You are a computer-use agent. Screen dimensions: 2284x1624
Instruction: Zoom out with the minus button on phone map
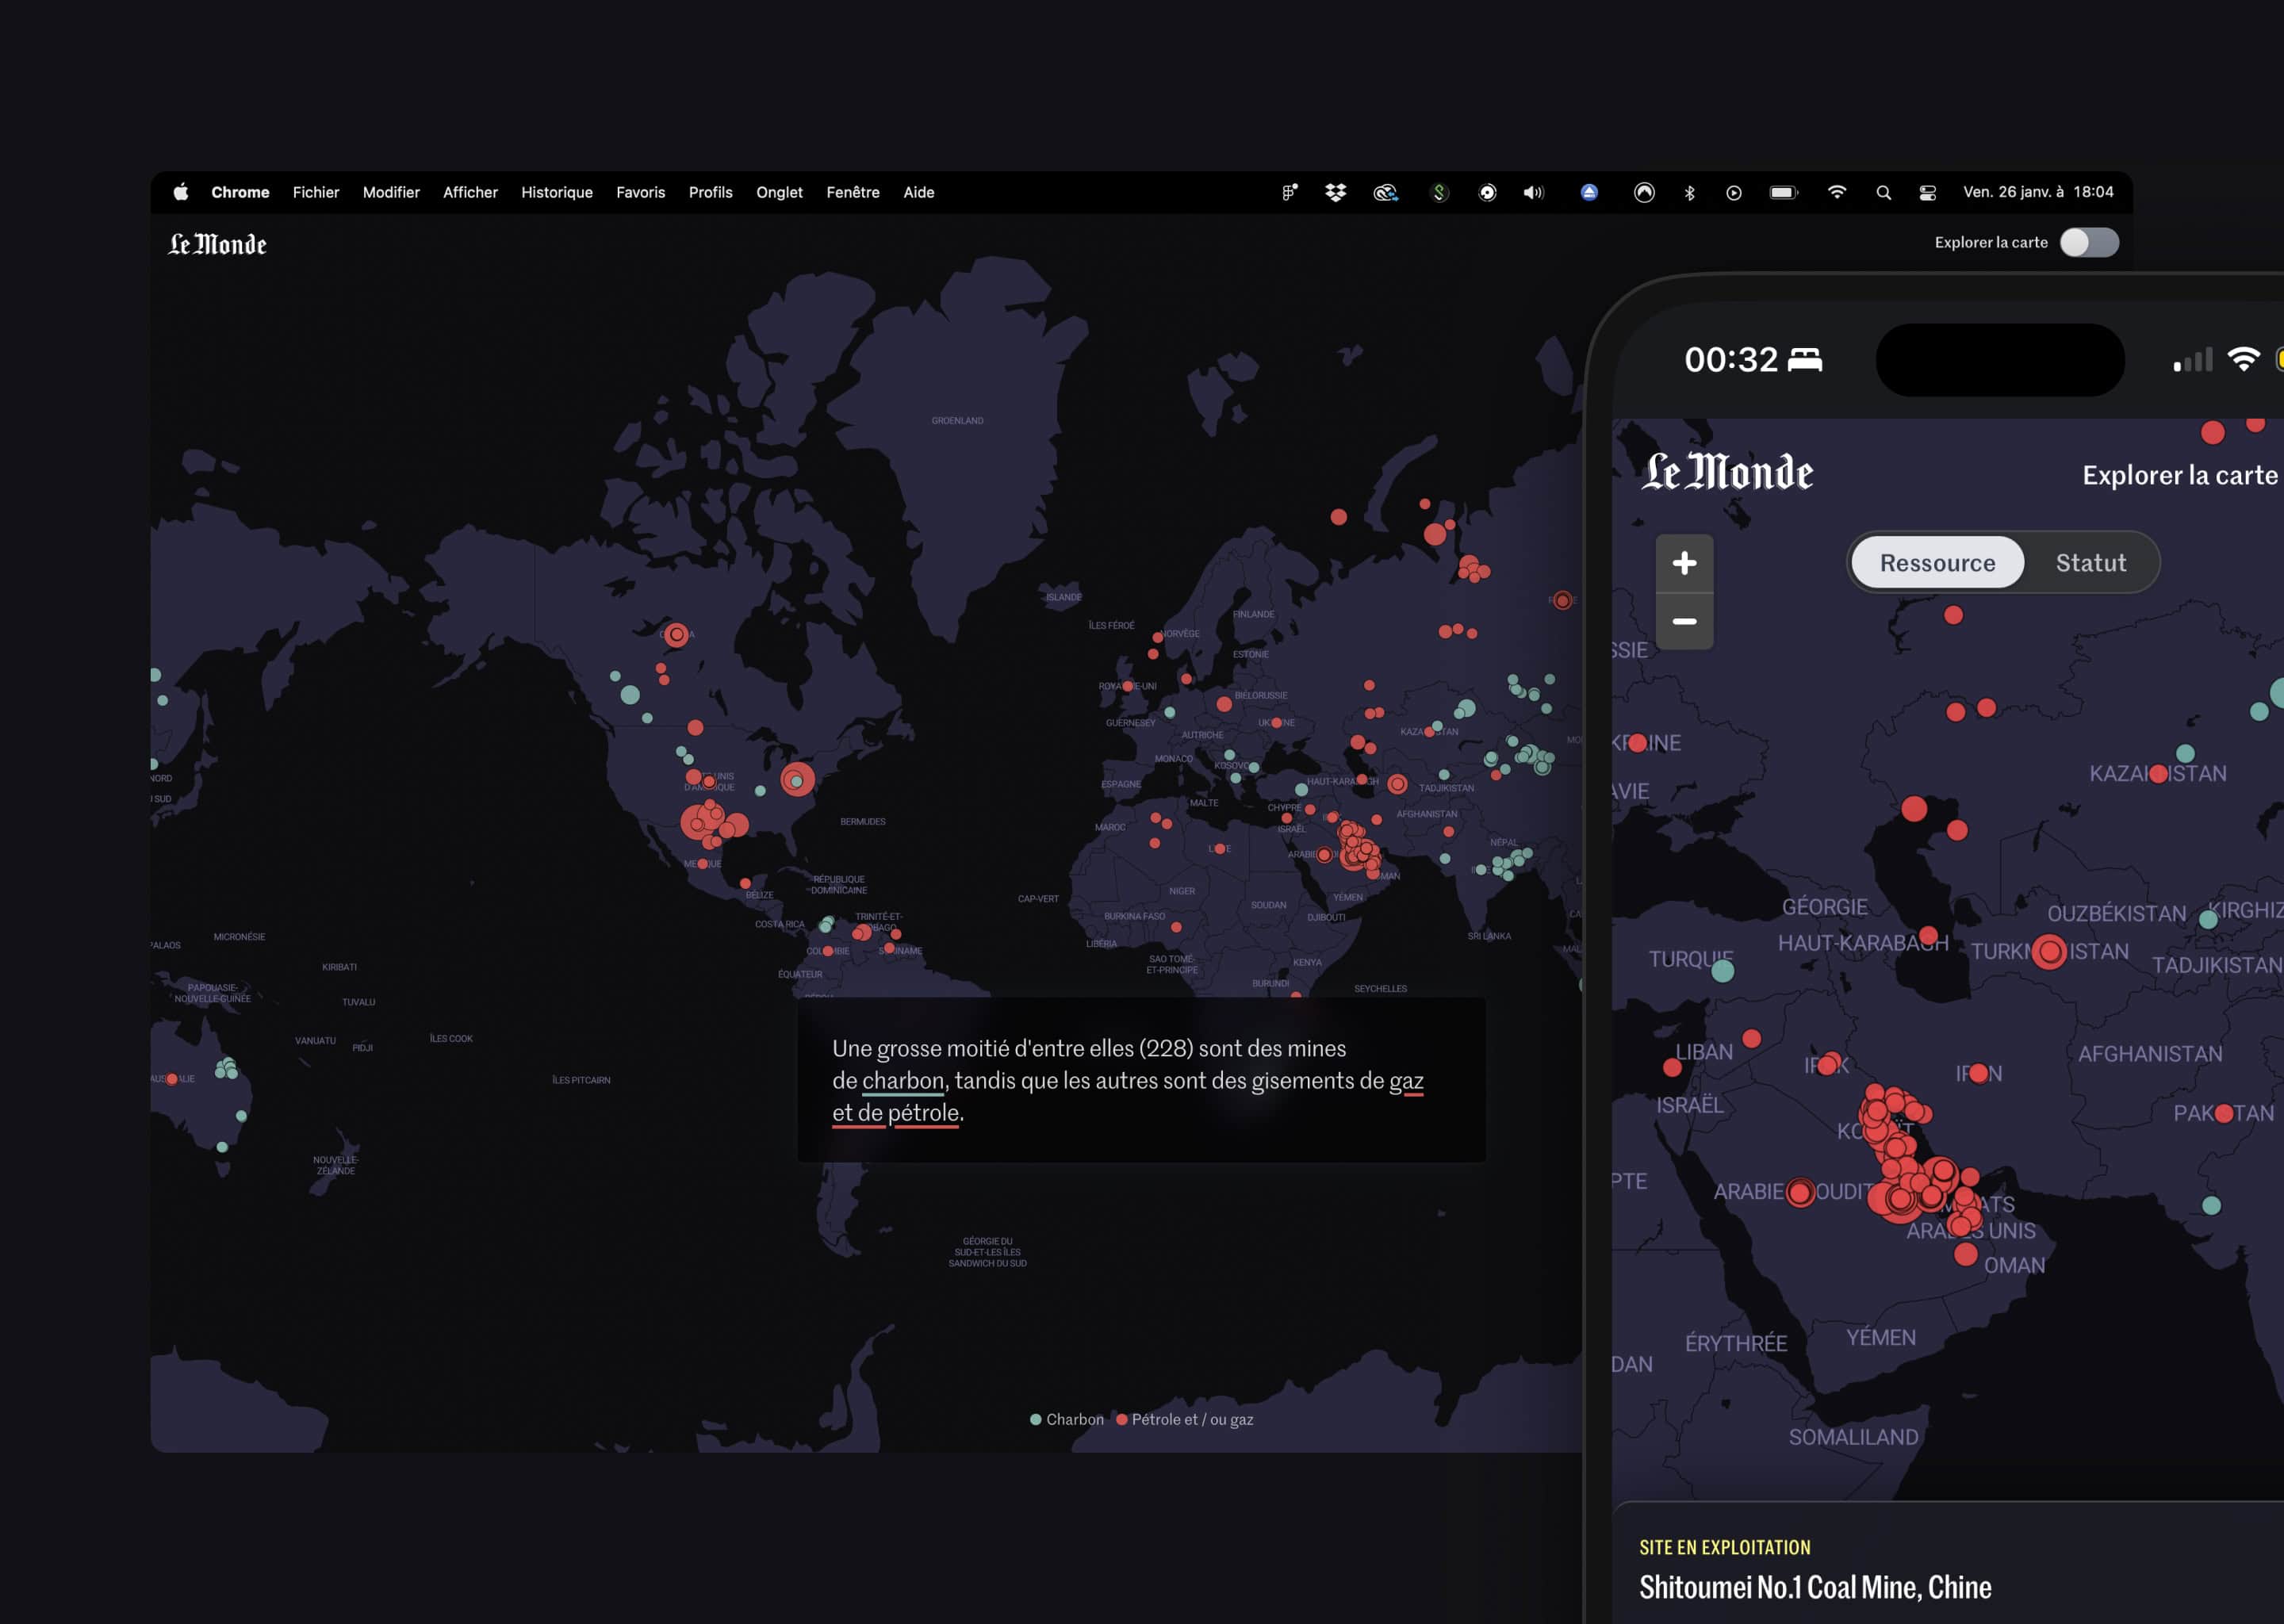[1685, 621]
